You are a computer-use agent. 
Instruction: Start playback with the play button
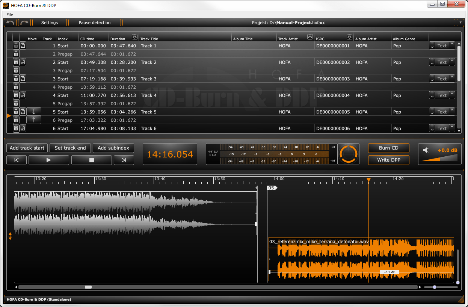click(49, 160)
